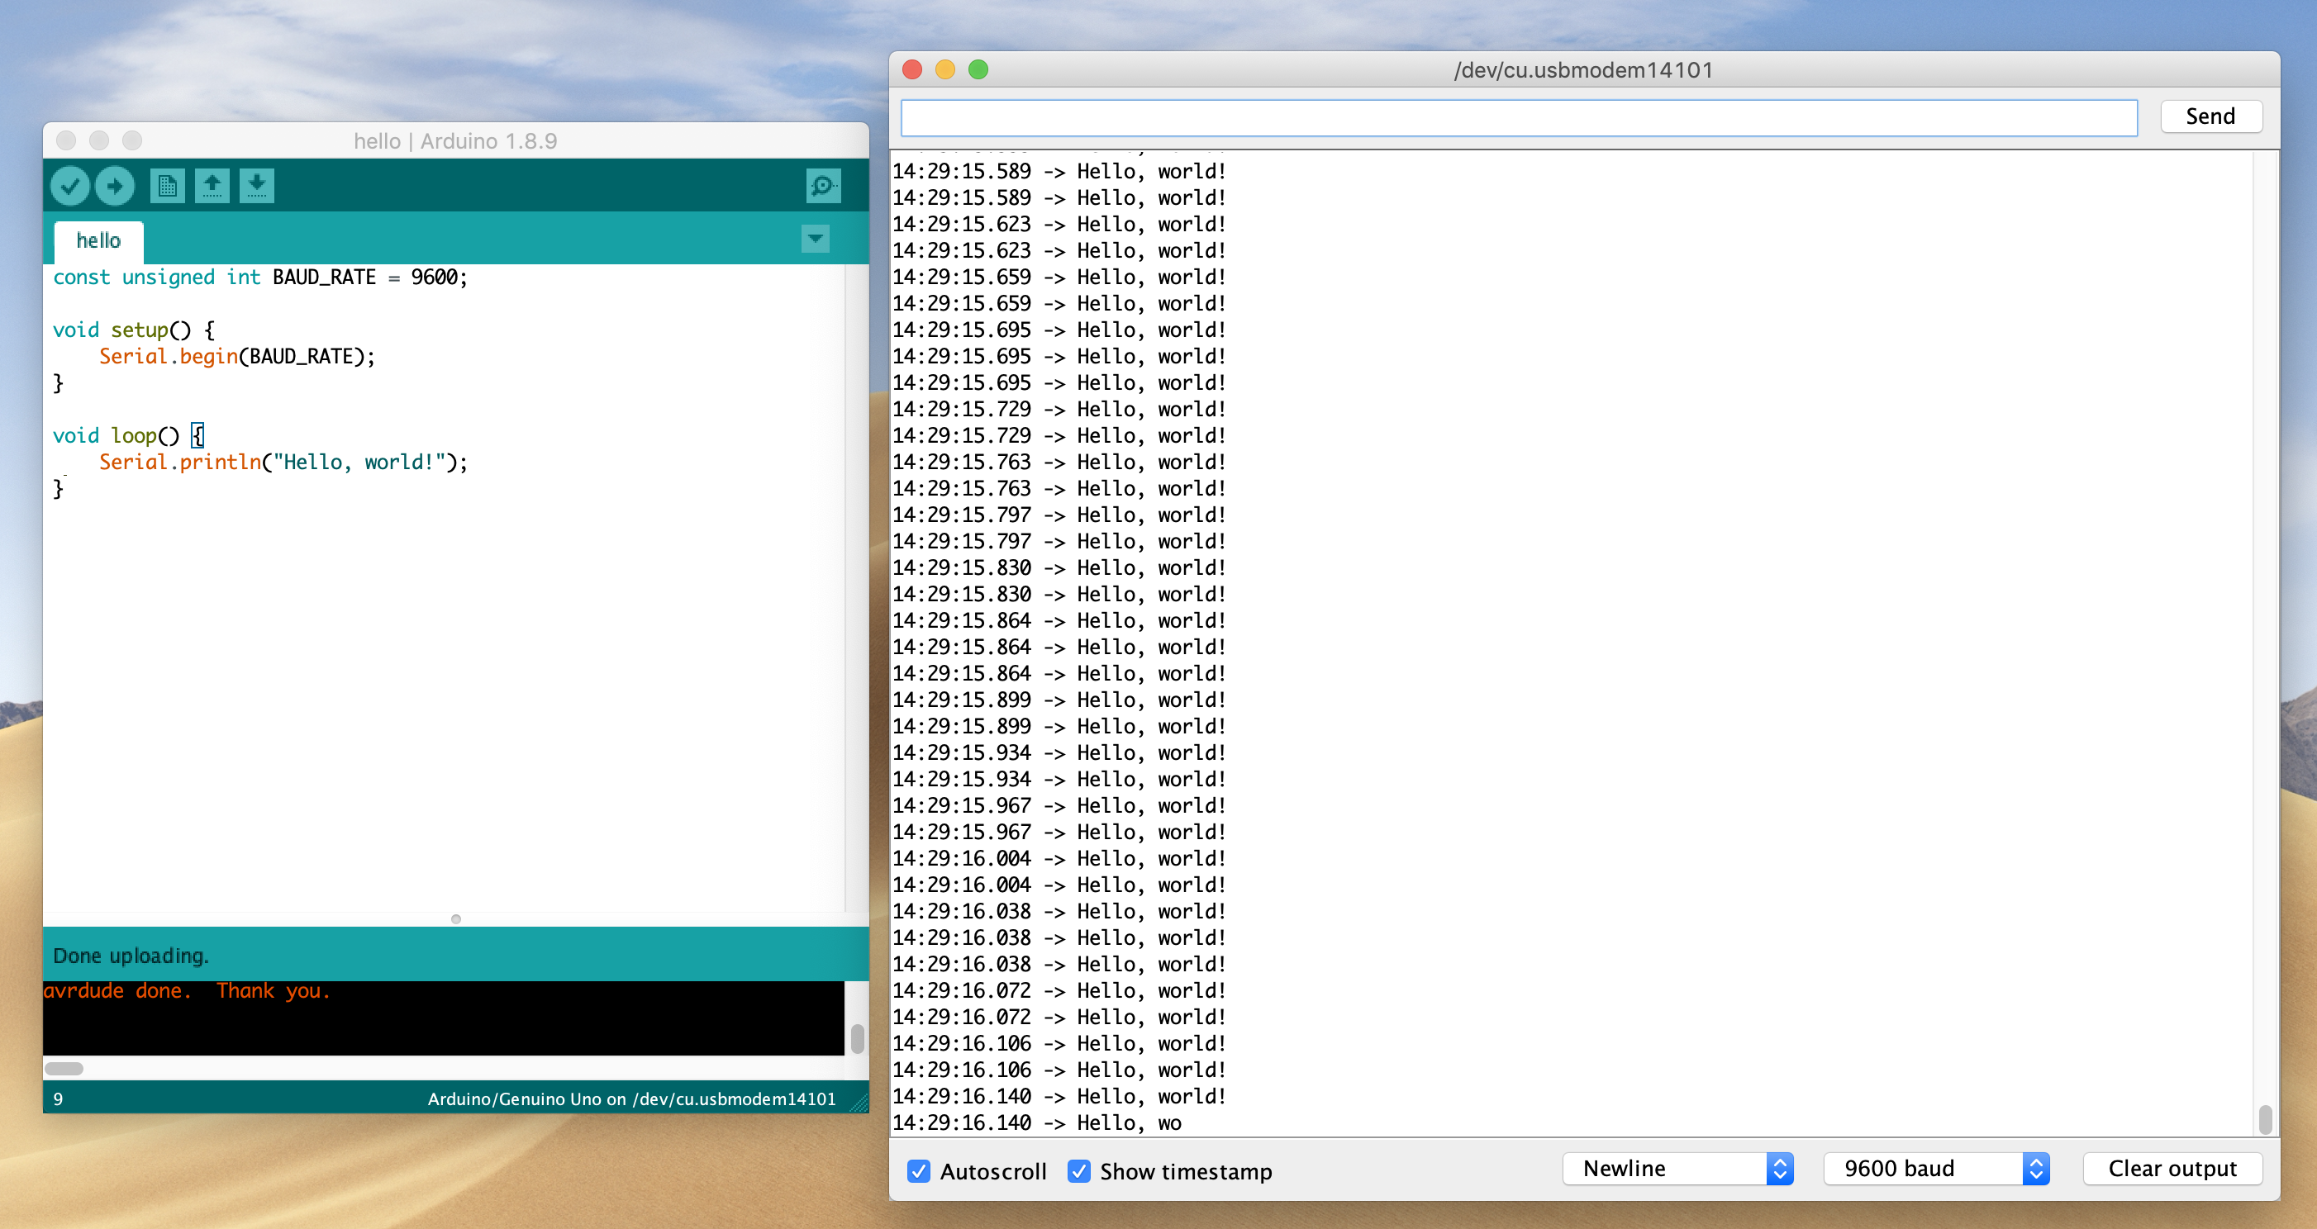Click the Open sketch up-arrow icon

click(x=212, y=186)
